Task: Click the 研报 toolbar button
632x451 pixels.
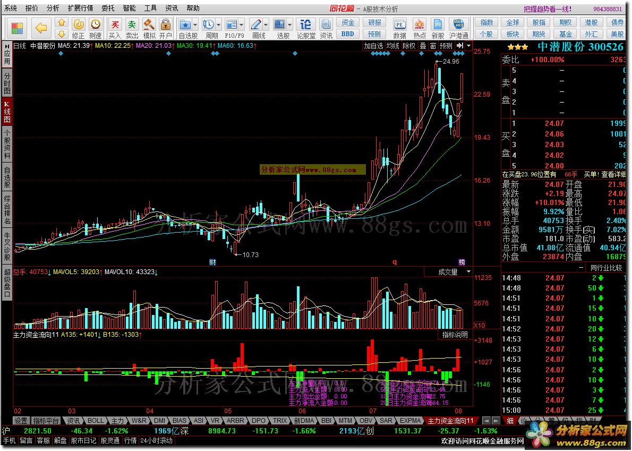Action: (x=374, y=22)
